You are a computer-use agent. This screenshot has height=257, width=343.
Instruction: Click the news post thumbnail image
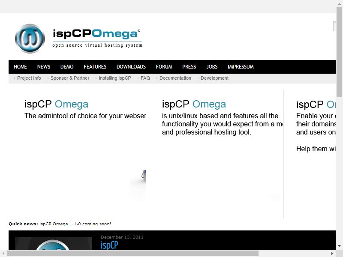(53, 242)
